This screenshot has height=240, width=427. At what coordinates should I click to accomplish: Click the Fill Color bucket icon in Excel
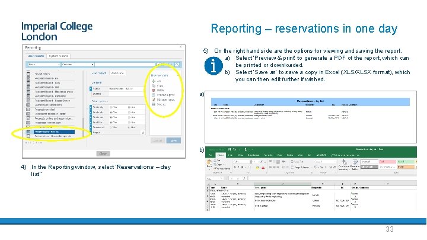pyautogui.click(x=257, y=167)
